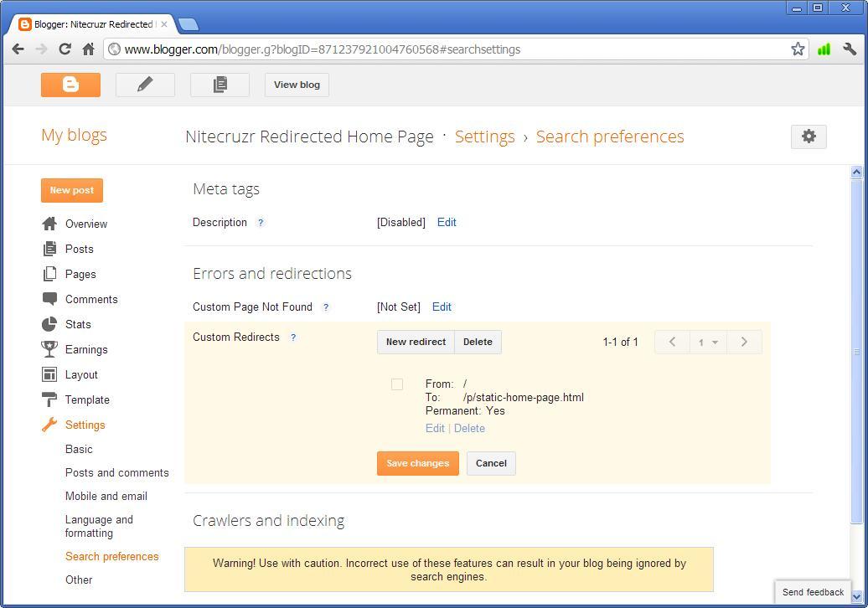The height and width of the screenshot is (608, 868).
Task: Click the orange Blogger pencil compose icon
Action: pos(144,84)
